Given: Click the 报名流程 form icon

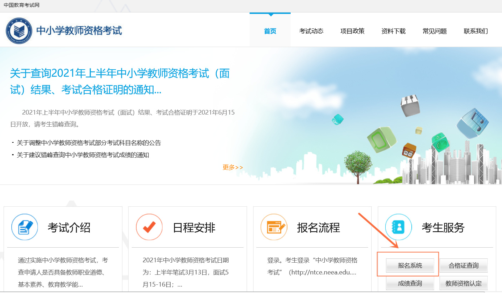Looking at the screenshot, I should pos(274,227).
